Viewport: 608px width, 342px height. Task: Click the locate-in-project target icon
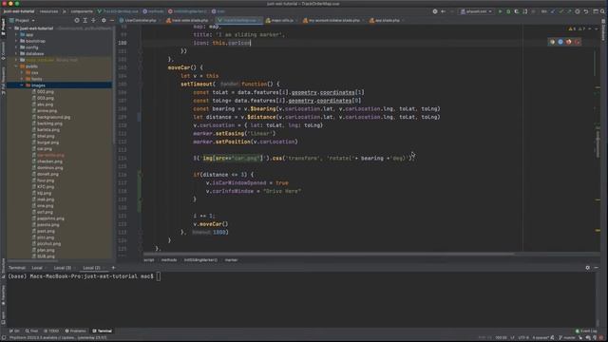pyautogui.click(x=77, y=20)
